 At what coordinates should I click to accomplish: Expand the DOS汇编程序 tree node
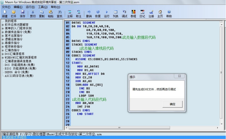pos(3,54)
